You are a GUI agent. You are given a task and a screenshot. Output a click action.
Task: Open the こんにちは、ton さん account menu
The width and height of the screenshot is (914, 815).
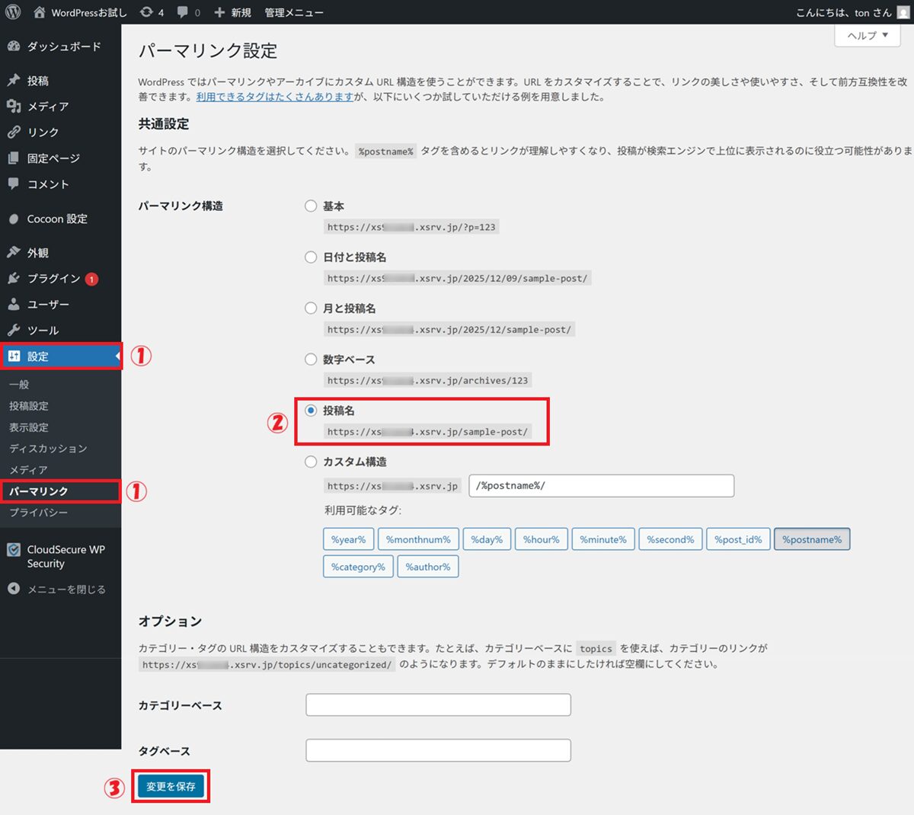(844, 12)
